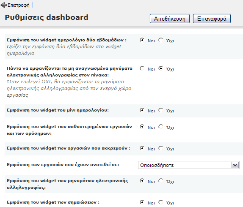Choose Όχι for the notes widget
This screenshot has height=207, width=243.
coord(161,202)
